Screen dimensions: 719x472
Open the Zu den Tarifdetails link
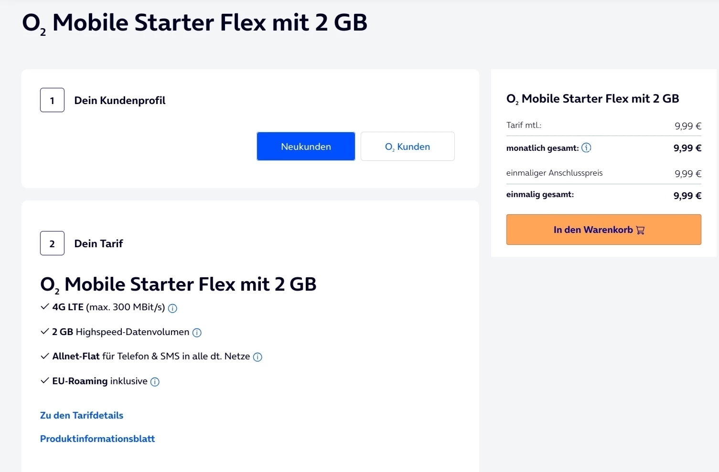(x=82, y=415)
